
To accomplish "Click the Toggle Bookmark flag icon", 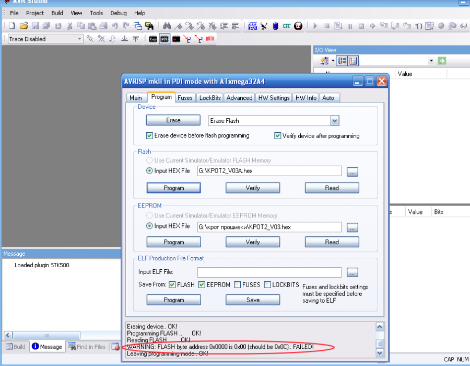I will pyautogui.click(x=178, y=26).
